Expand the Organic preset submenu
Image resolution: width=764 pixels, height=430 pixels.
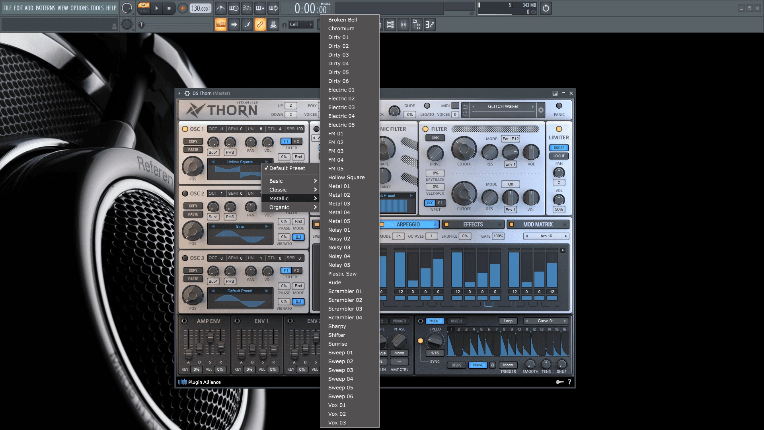(x=290, y=207)
